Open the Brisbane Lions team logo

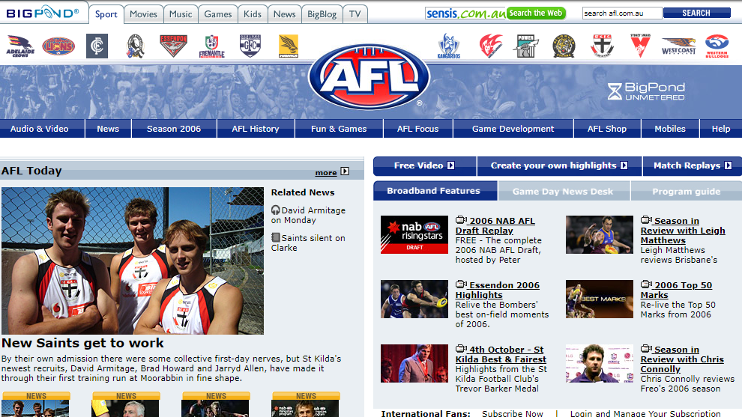[x=58, y=46]
